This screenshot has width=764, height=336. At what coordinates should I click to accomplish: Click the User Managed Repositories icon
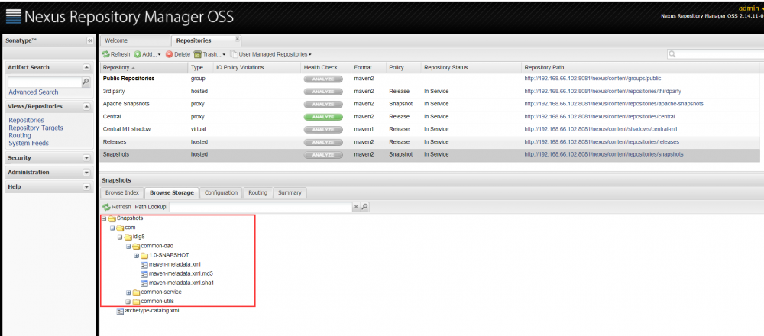coord(233,54)
